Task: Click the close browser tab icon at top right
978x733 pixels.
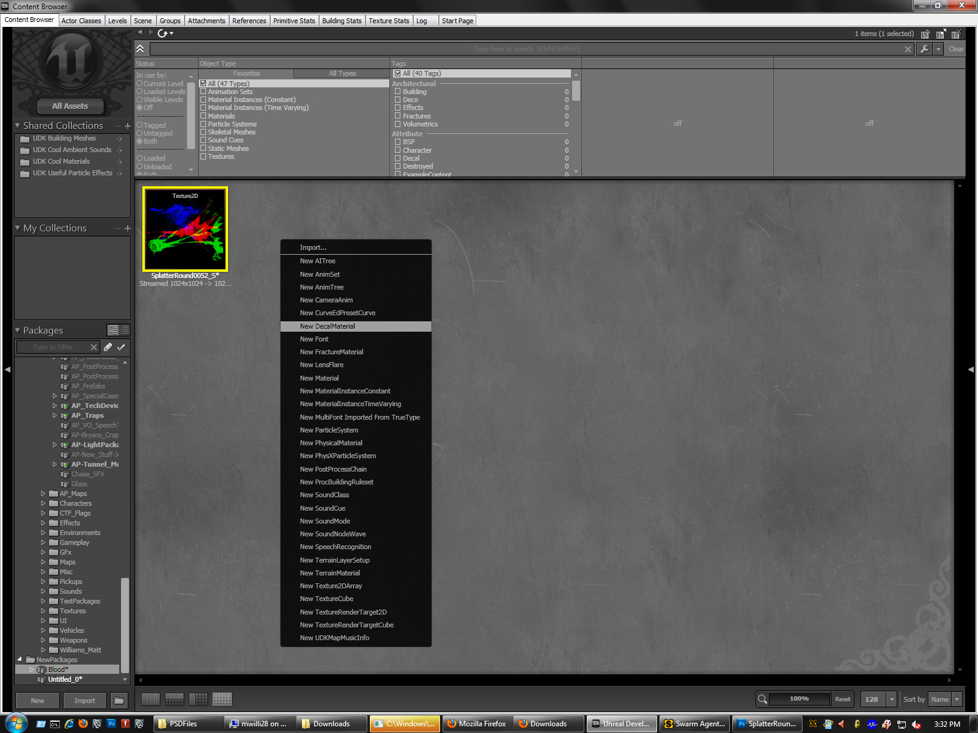Action: click(x=956, y=34)
